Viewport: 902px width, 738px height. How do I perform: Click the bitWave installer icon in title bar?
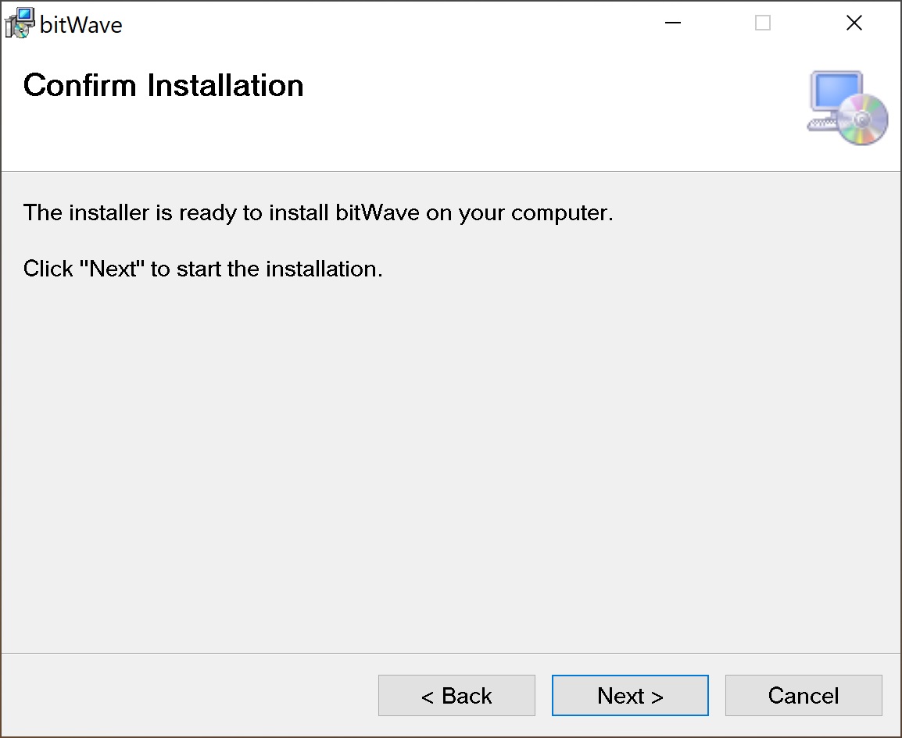point(20,23)
